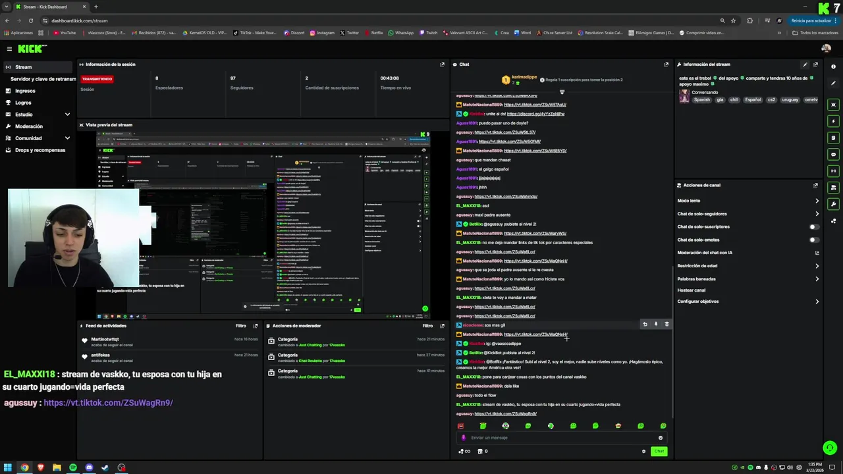The height and width of the screenshot is (474, 843).
Task: Open Filtro in Acciones de moderador
Action: (x=427, y=326)
